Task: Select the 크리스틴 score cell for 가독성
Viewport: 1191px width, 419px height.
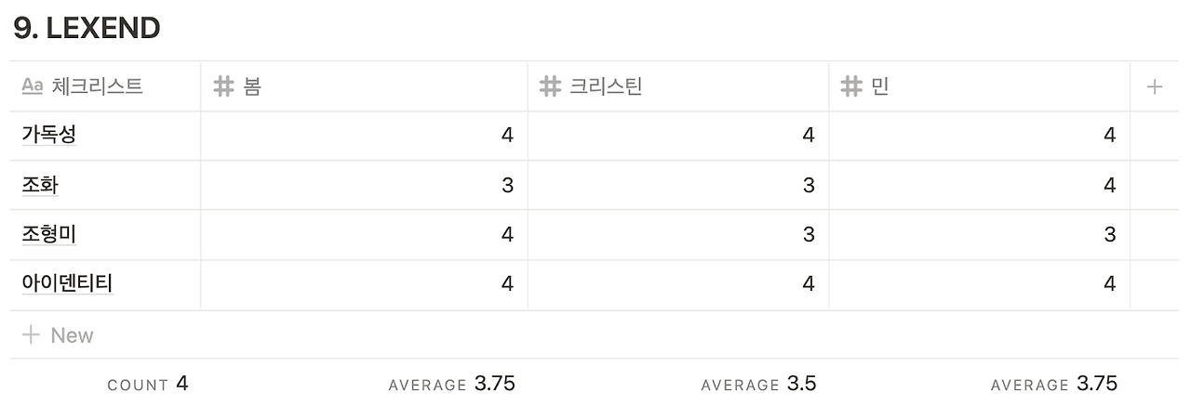Action: 678,136
